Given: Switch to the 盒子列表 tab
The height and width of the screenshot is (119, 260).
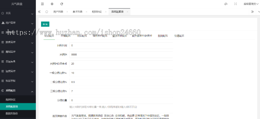Looking at the screenshot, I should (77, 12).
